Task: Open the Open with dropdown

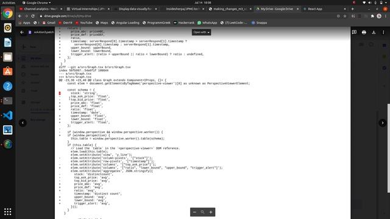Action: click(202, 32)
